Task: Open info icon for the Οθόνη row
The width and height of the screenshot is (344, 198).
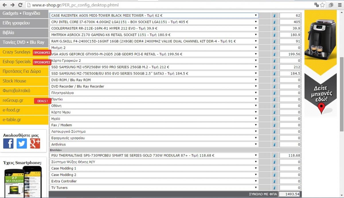Action: coord(274,106)
